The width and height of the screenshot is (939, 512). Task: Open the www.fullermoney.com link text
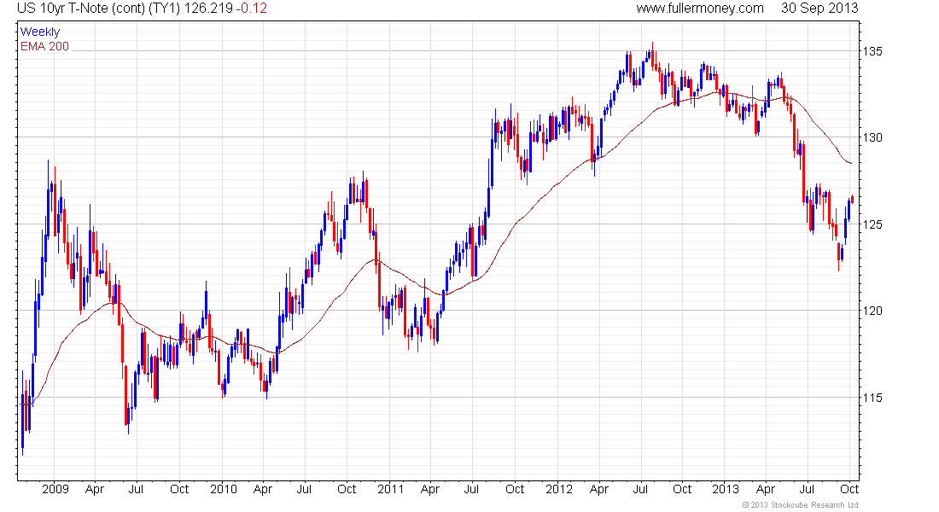(700, 9)
